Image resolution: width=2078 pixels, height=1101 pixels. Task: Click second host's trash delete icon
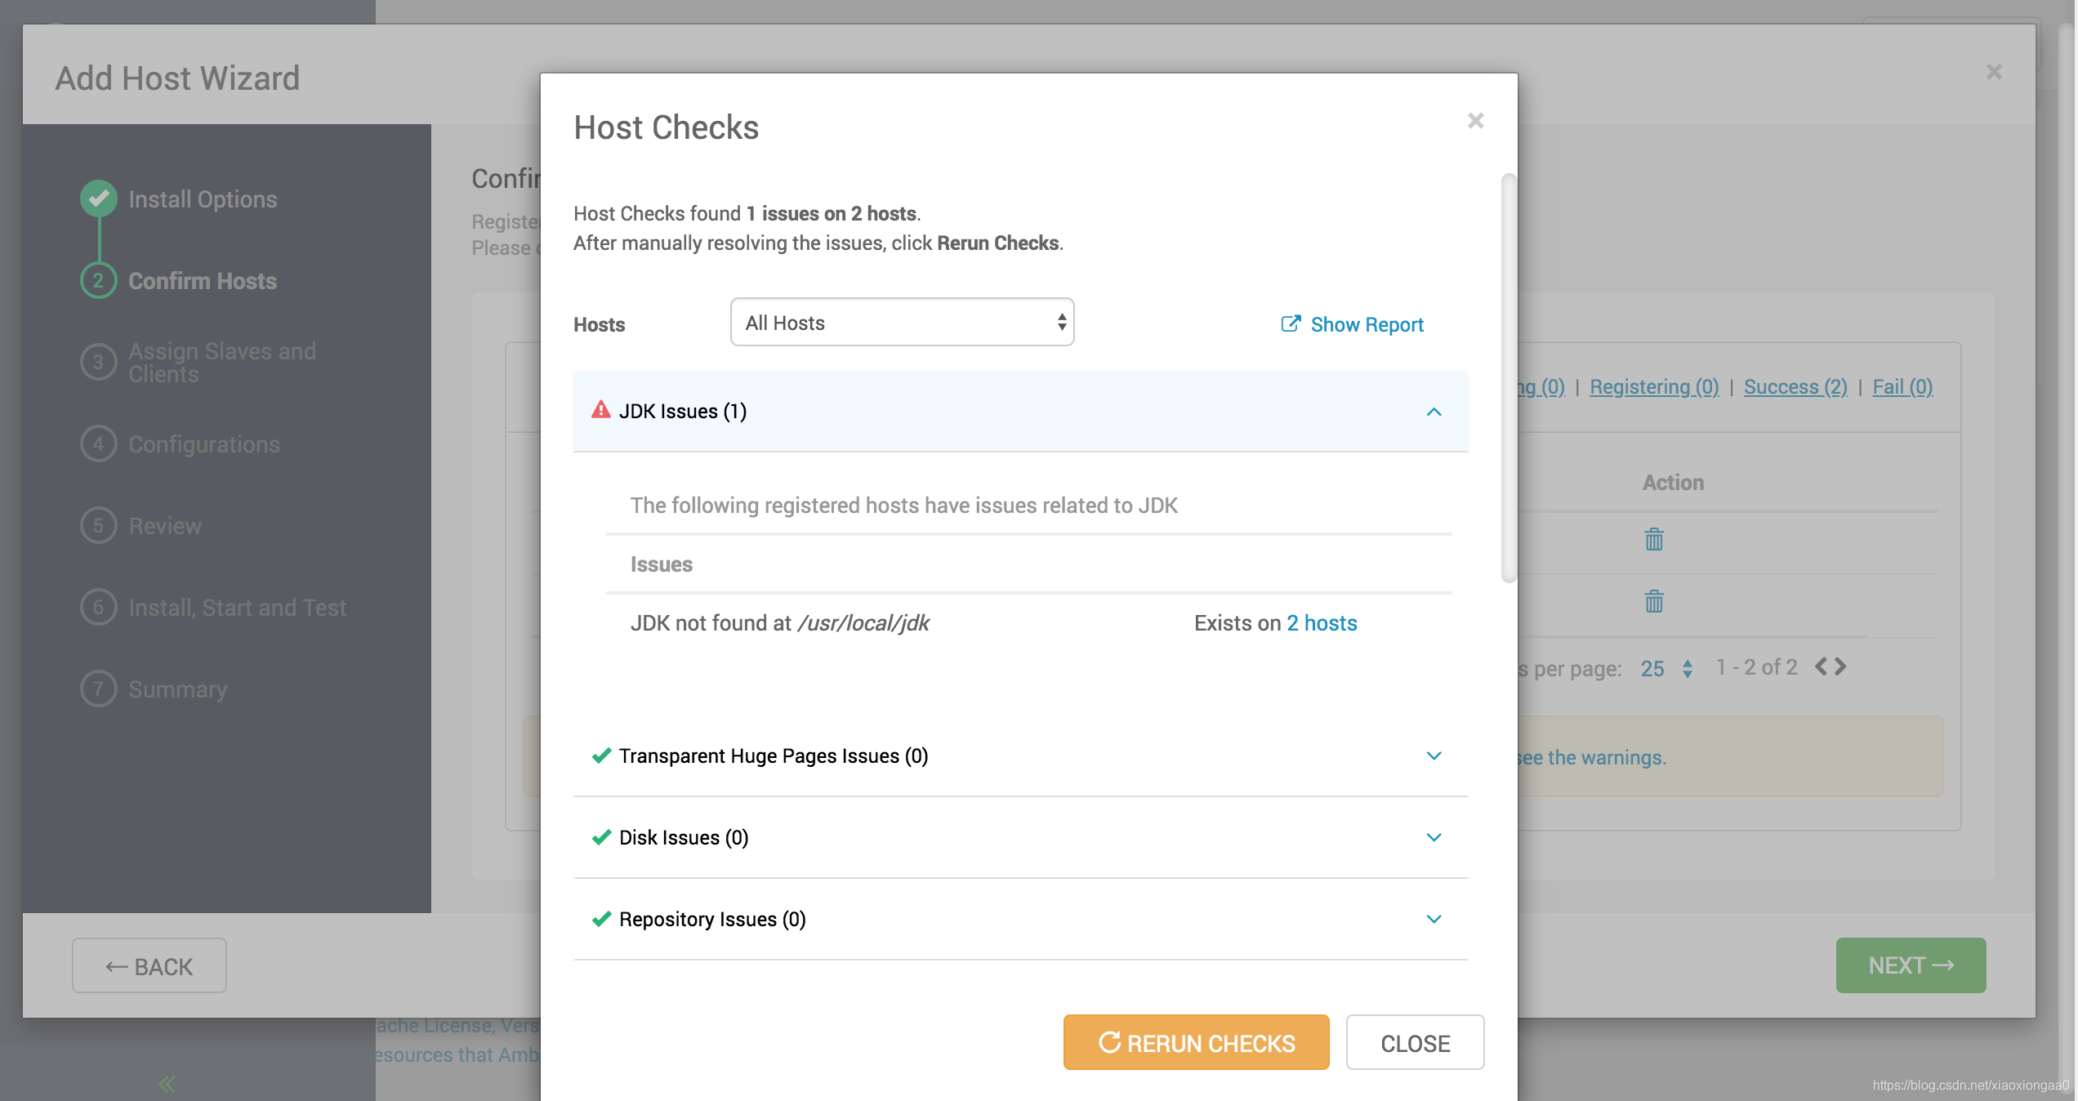click(1653, 602)
